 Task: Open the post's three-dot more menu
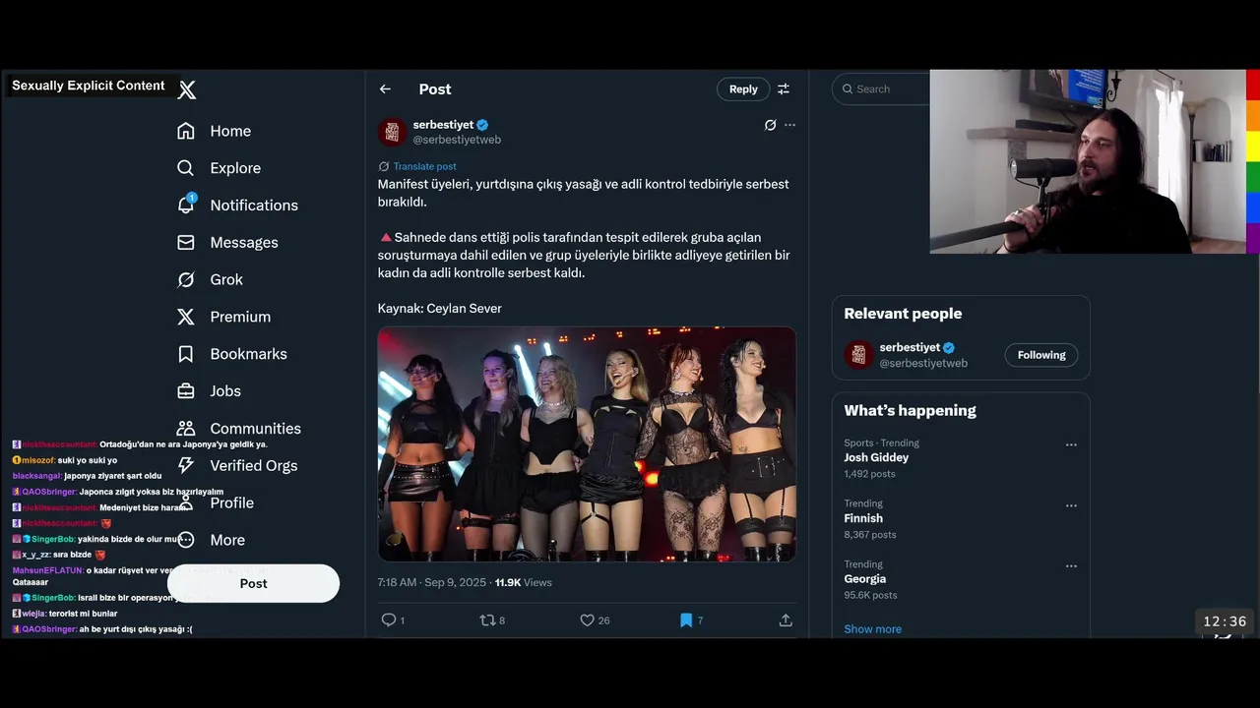(x=789, y=125)
